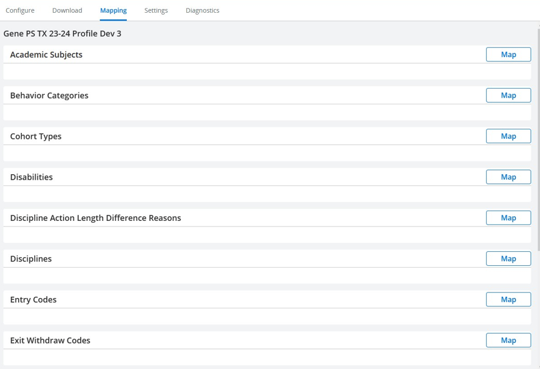
Task: Switch to the Configure tab
Action: pos(20,10)
